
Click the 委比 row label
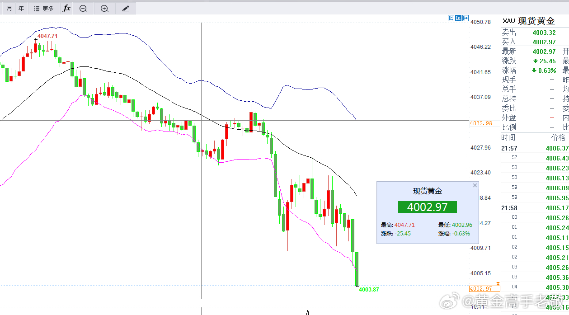coord(509,108)
